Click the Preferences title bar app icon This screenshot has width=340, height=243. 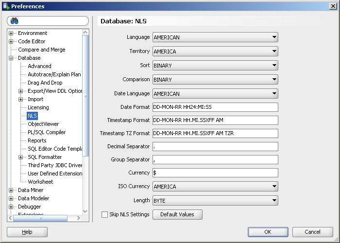(x=6, y=6)
